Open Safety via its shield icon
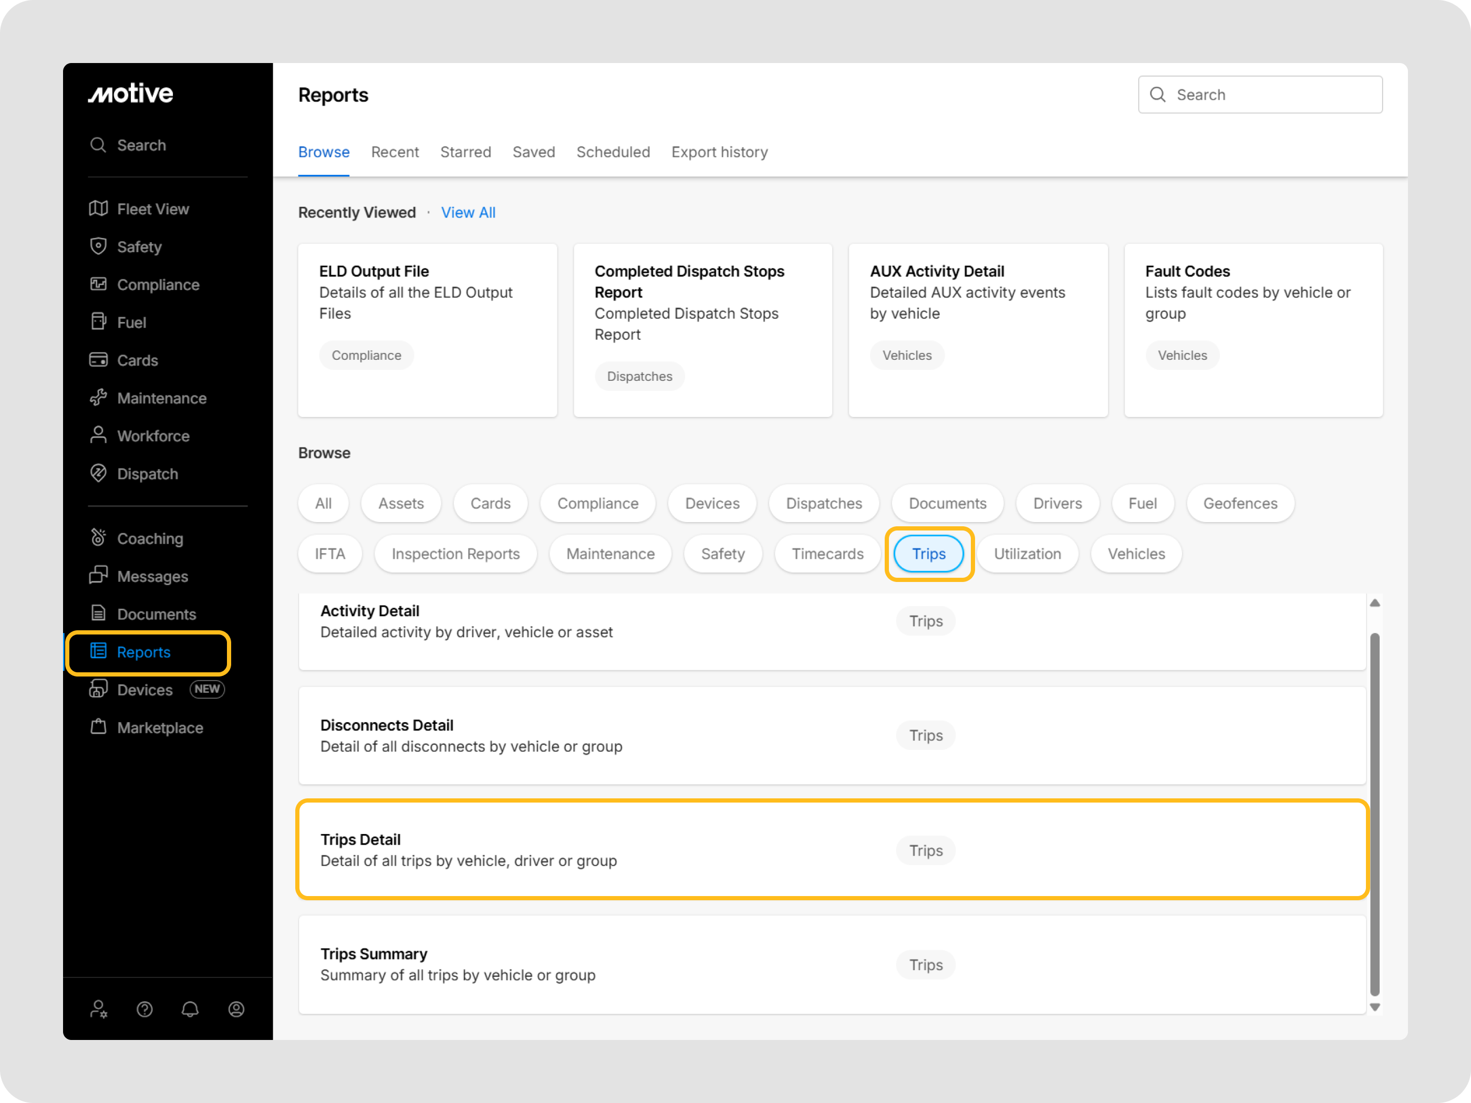1471x1103 pixels. pos(98,247)
